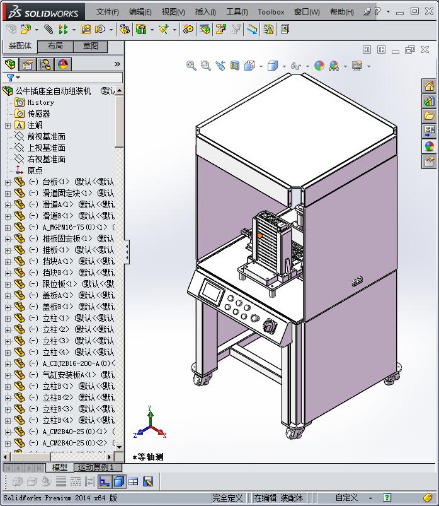Viewport: 439px width, 506px height.
Task: Open the DisplayManager tab icon
Action: pos(63,64)
